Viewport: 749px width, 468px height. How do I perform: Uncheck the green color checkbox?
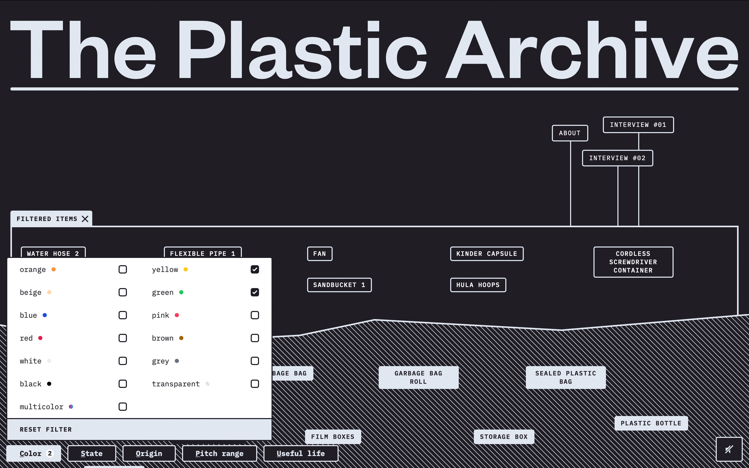tap(255, 292)
